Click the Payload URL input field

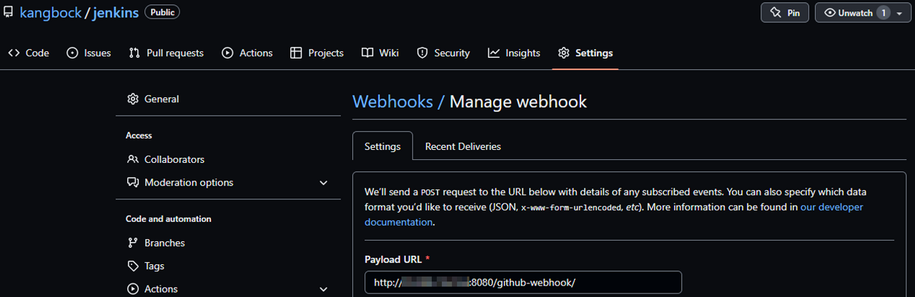(523, 283)
